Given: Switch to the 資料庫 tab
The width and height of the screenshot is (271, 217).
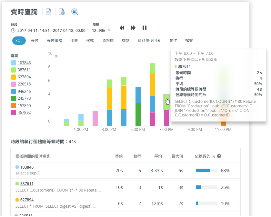Looking at the screenshot, I should (108, 41).
